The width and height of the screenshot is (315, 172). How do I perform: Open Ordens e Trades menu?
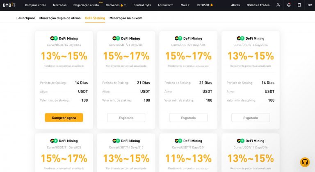click(258, 5)
